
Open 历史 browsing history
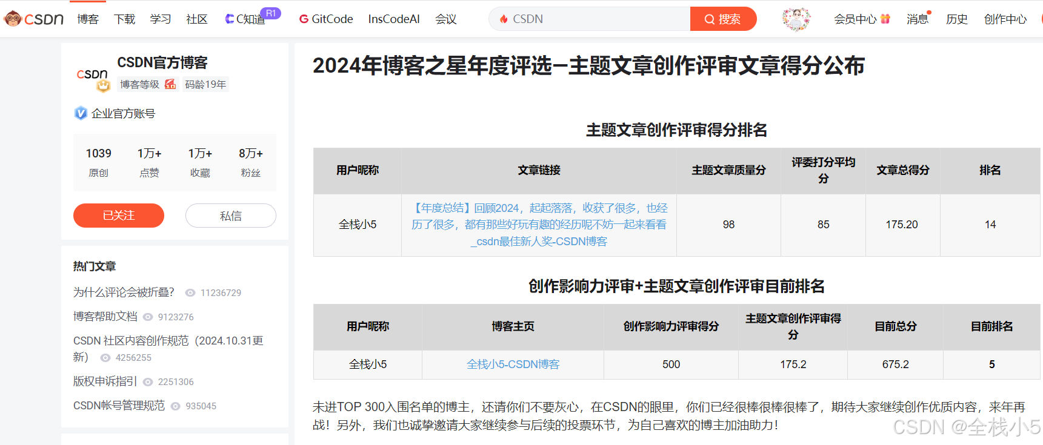(x=957, y=19)
